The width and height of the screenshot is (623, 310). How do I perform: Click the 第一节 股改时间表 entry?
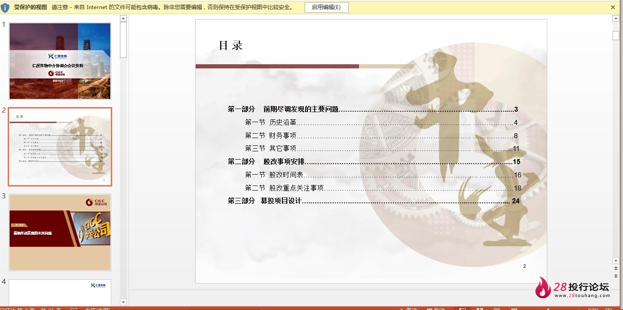pyautogui.click(x=383, y=175)
